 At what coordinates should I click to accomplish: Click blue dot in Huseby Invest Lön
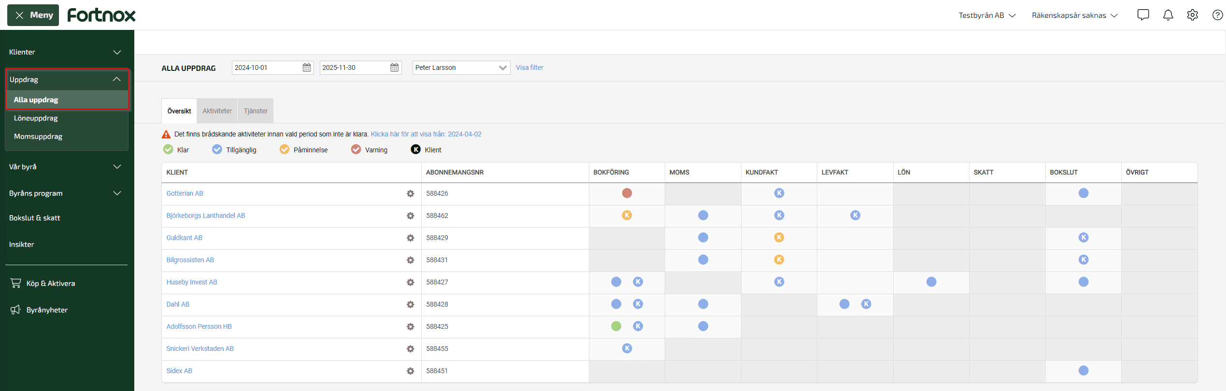click(x=931, y=282)
